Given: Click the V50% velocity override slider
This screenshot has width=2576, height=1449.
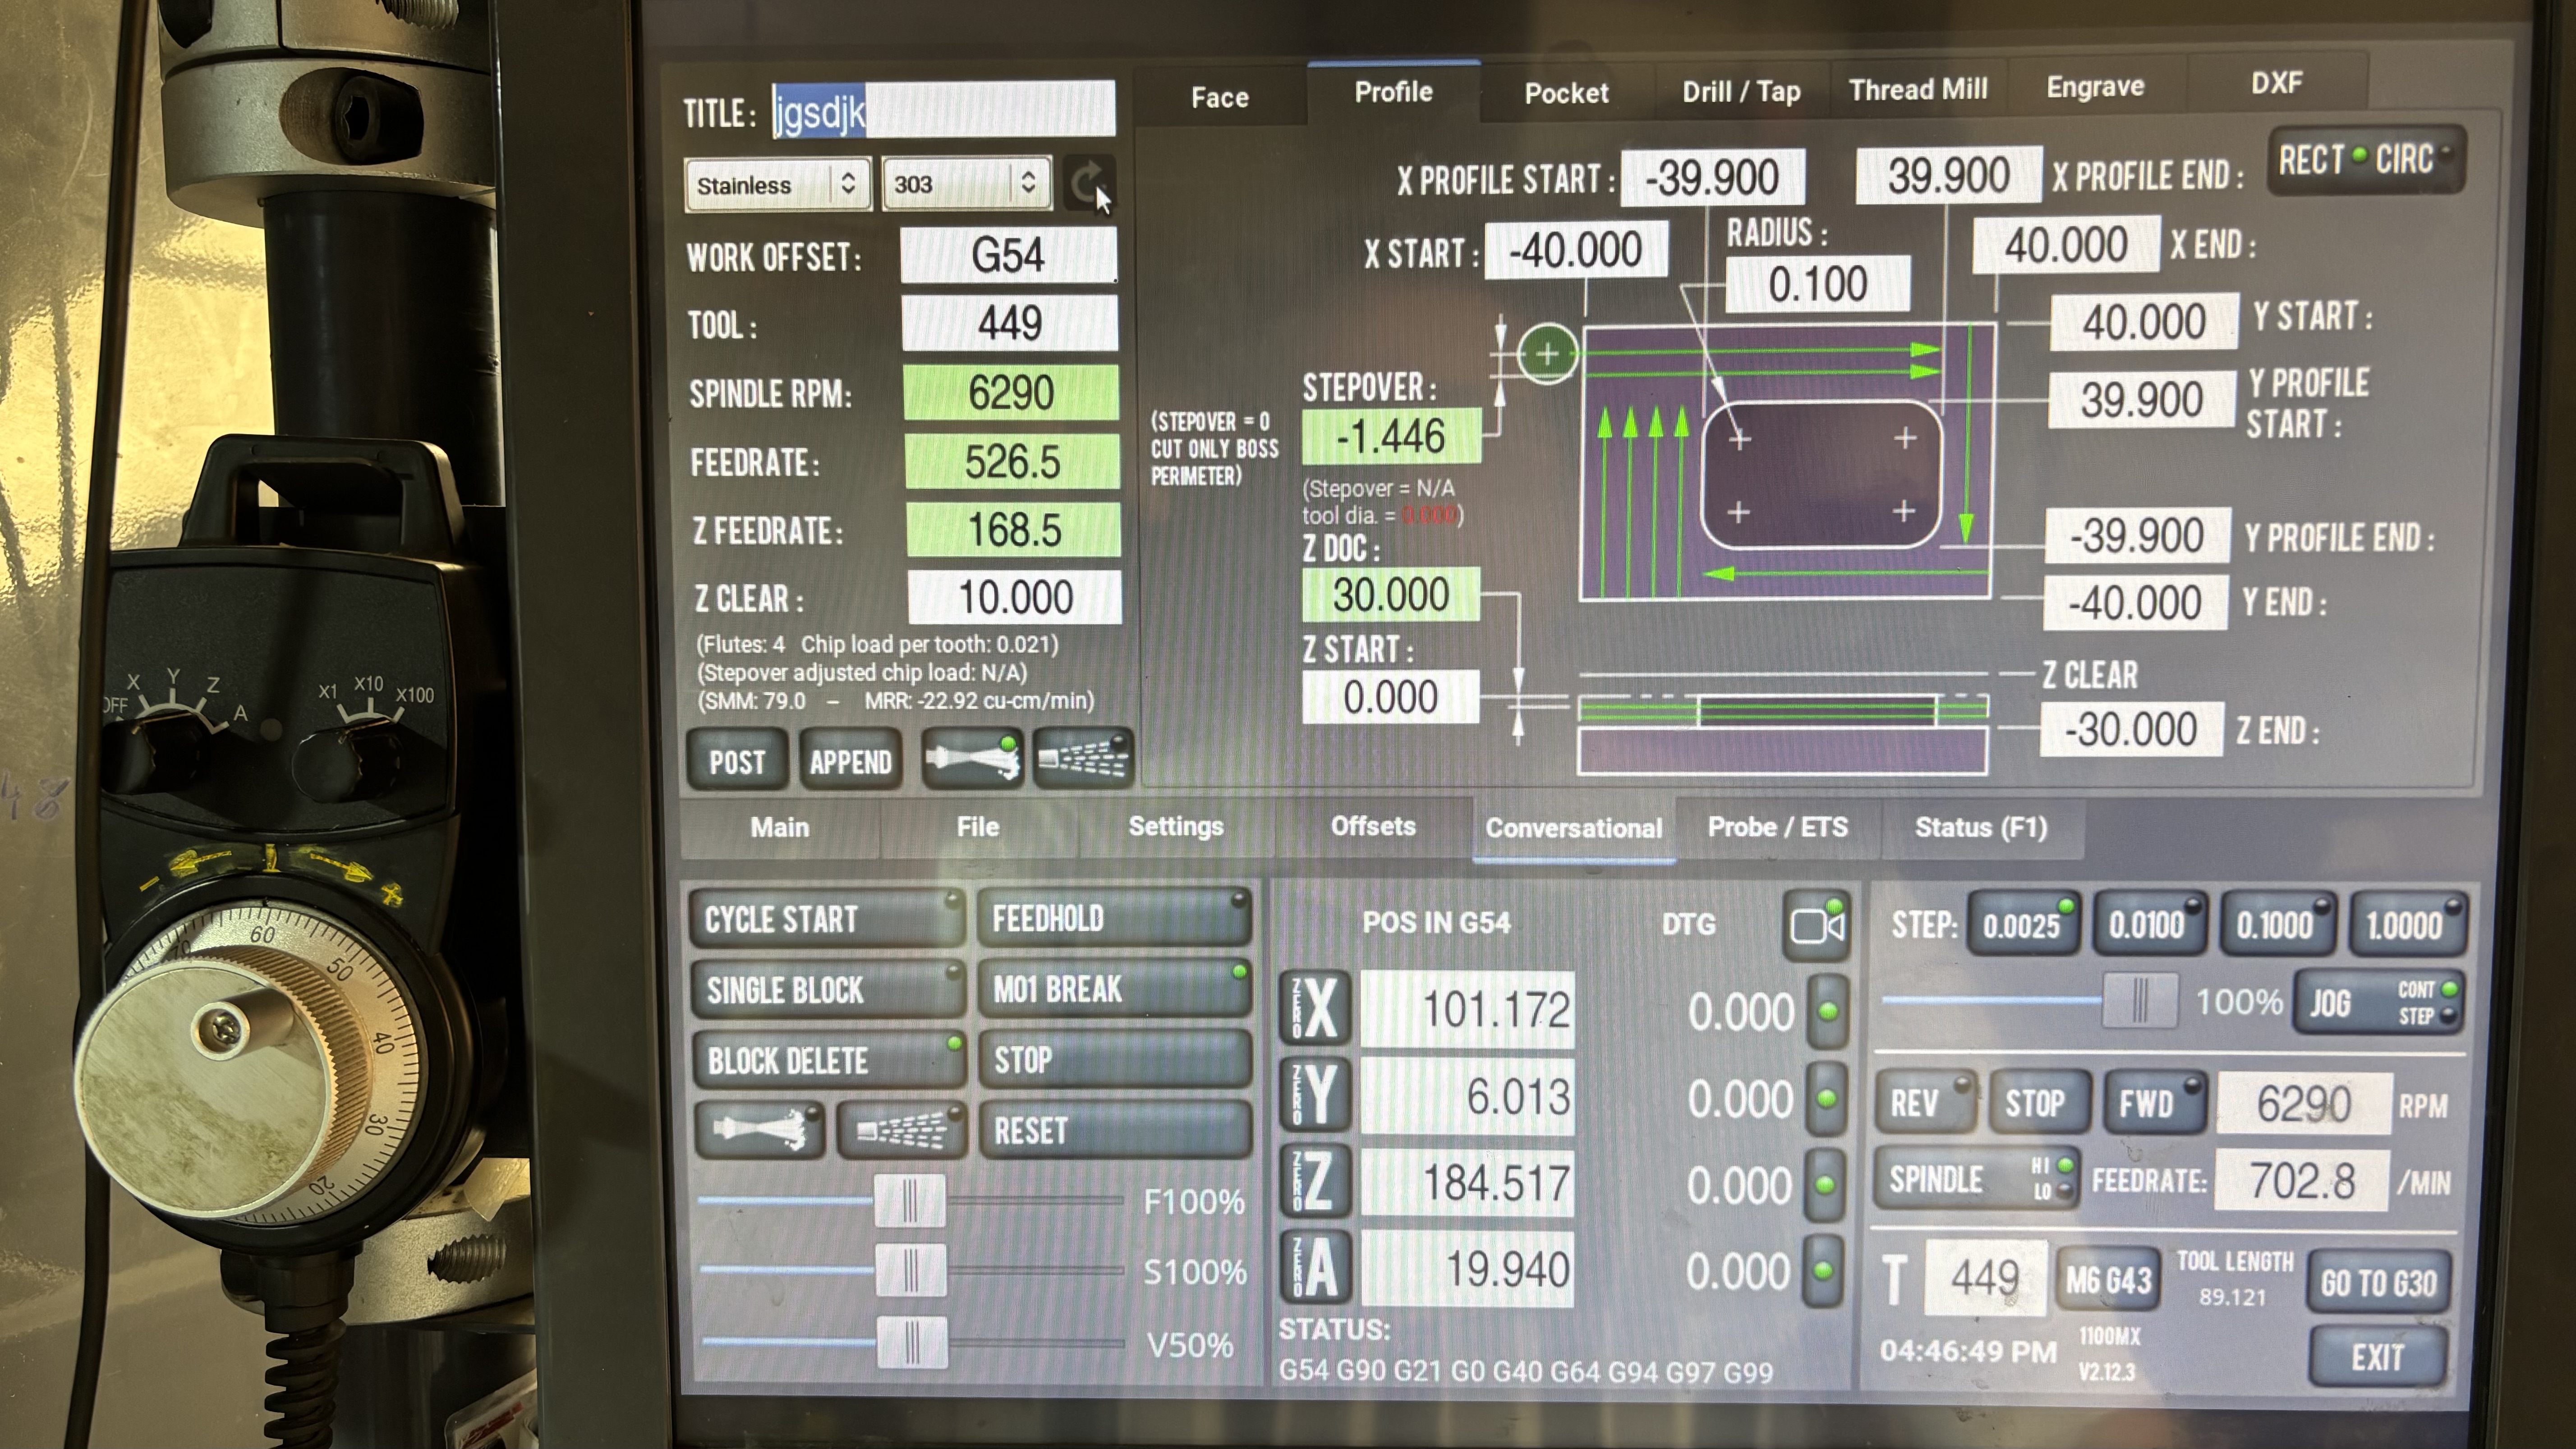Looking at the screenshot, I should [912, 1341].
